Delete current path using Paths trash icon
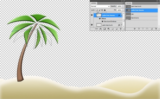Screen dimensions: 160x99 point(156,29)
